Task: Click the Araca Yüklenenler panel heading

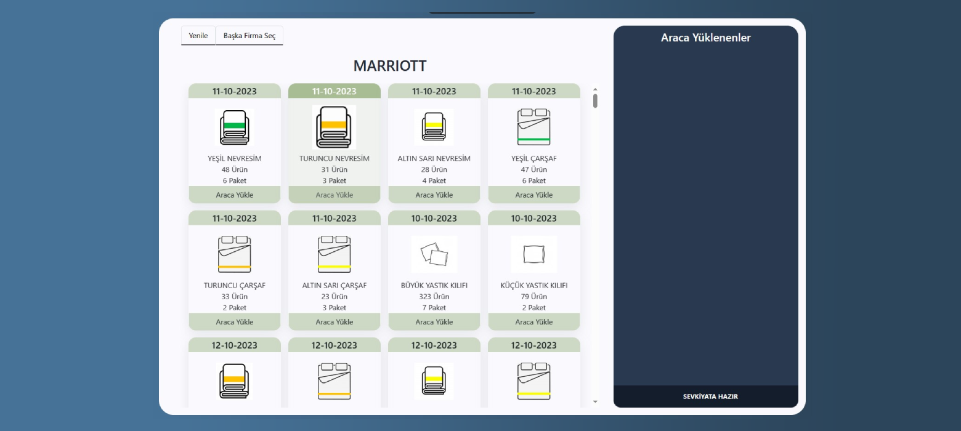Action: [x=706, y=38]
